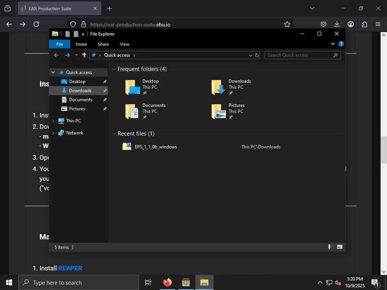This screenshot has height=290, width=387.
Task: Select Pictures in the navigation pane
Action: pyautogui.click(x=77, y=109)
